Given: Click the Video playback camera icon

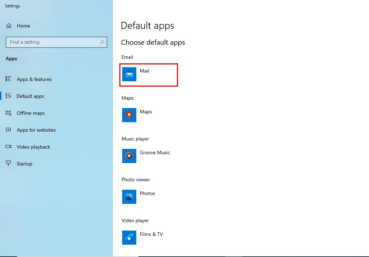Looking at the screenshot, I should pos(8,146).
